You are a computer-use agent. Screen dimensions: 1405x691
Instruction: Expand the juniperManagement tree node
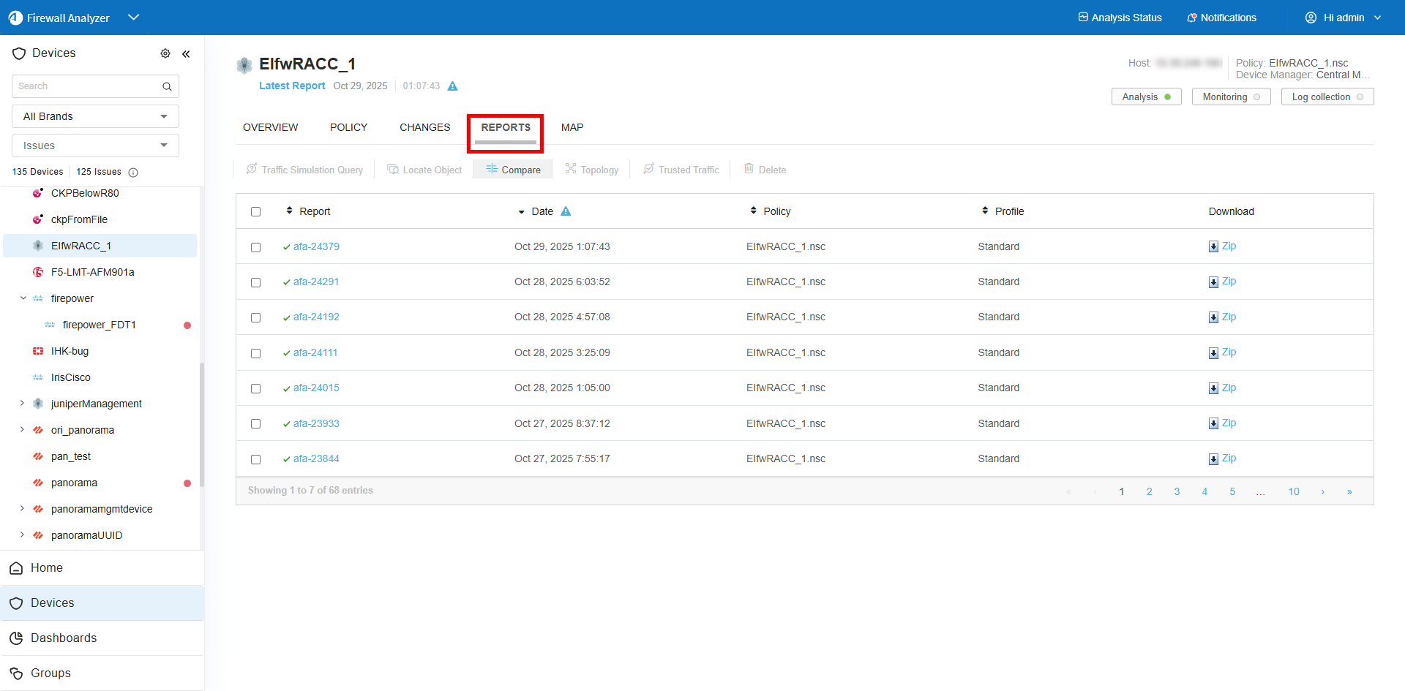click(x=22, y=404)
